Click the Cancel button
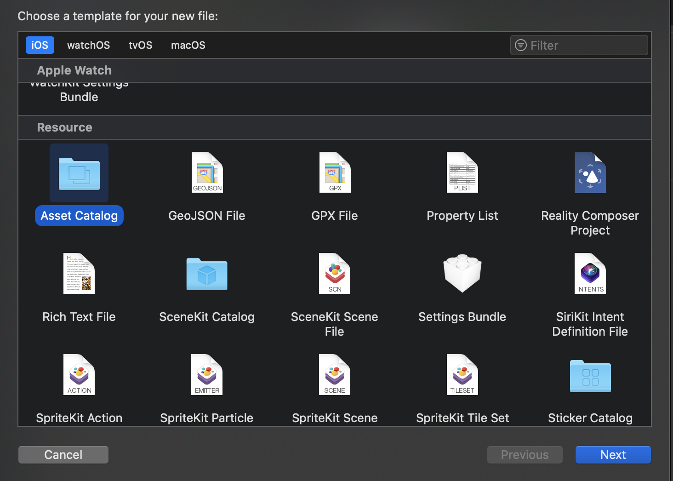This screenshot has height=481, width=673. 63,455
